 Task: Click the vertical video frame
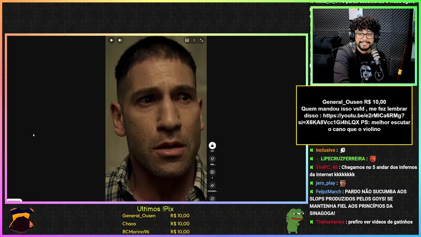[156, 118]
